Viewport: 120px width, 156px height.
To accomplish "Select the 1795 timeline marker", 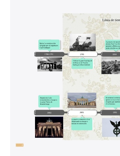I will 83,54.
